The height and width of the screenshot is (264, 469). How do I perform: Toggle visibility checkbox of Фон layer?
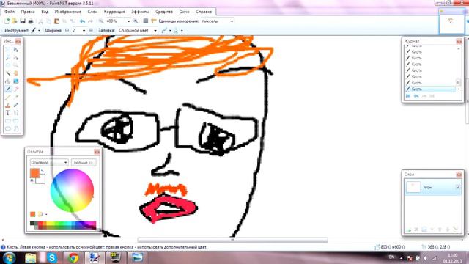(x=458, y=187)
